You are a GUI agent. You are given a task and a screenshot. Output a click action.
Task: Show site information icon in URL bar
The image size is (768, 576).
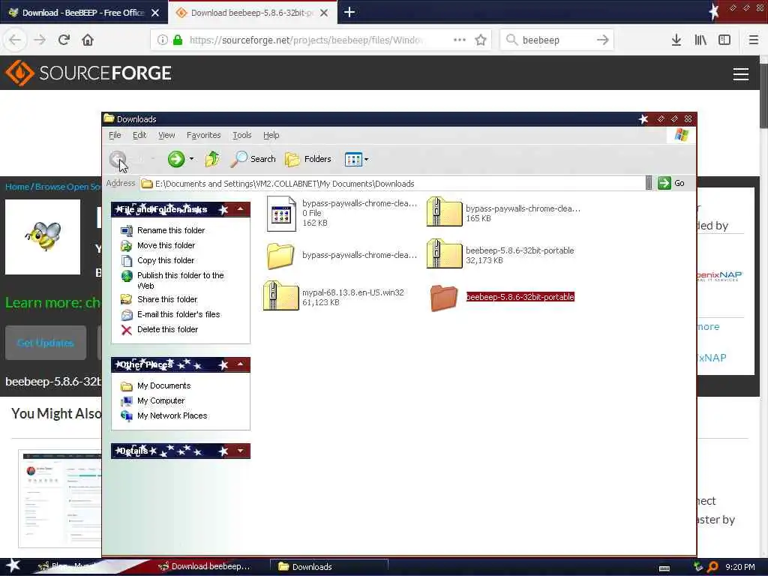tap(163, 40)
